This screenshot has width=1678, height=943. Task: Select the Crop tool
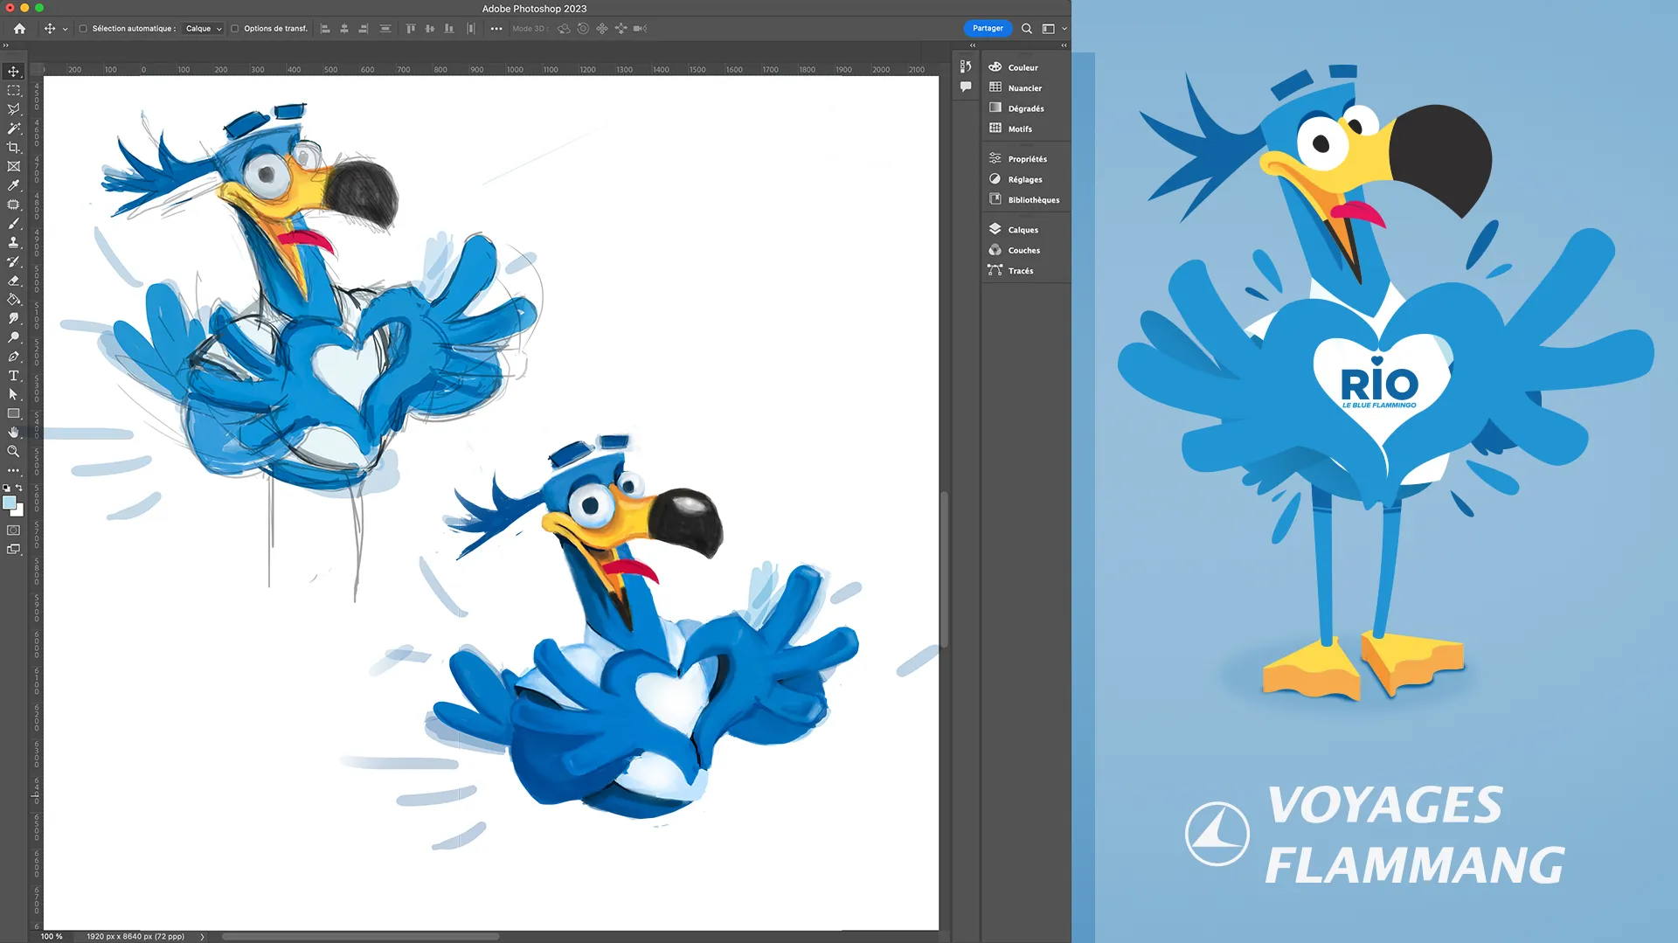click(14, 147)
